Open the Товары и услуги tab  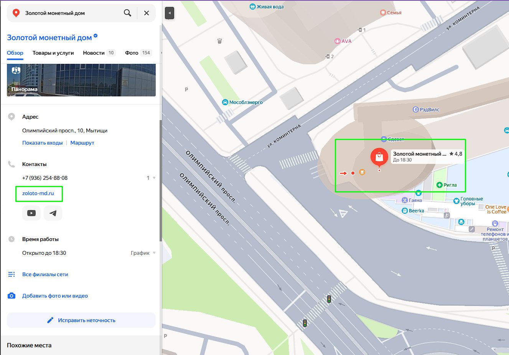coord(53,53)
